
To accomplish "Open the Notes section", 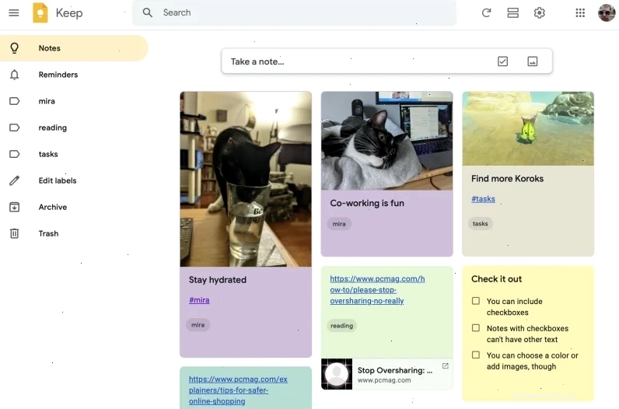I will (x=74, y=48).
